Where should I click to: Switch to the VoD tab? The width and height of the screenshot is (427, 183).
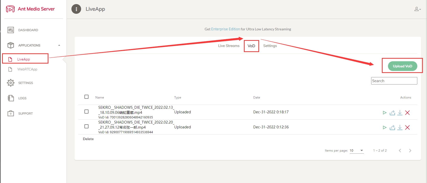click(x=251, y=46)
